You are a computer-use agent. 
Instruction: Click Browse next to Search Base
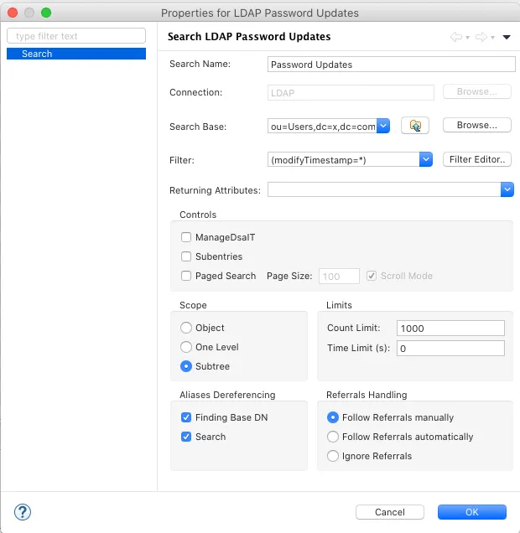tap(477, 125)
